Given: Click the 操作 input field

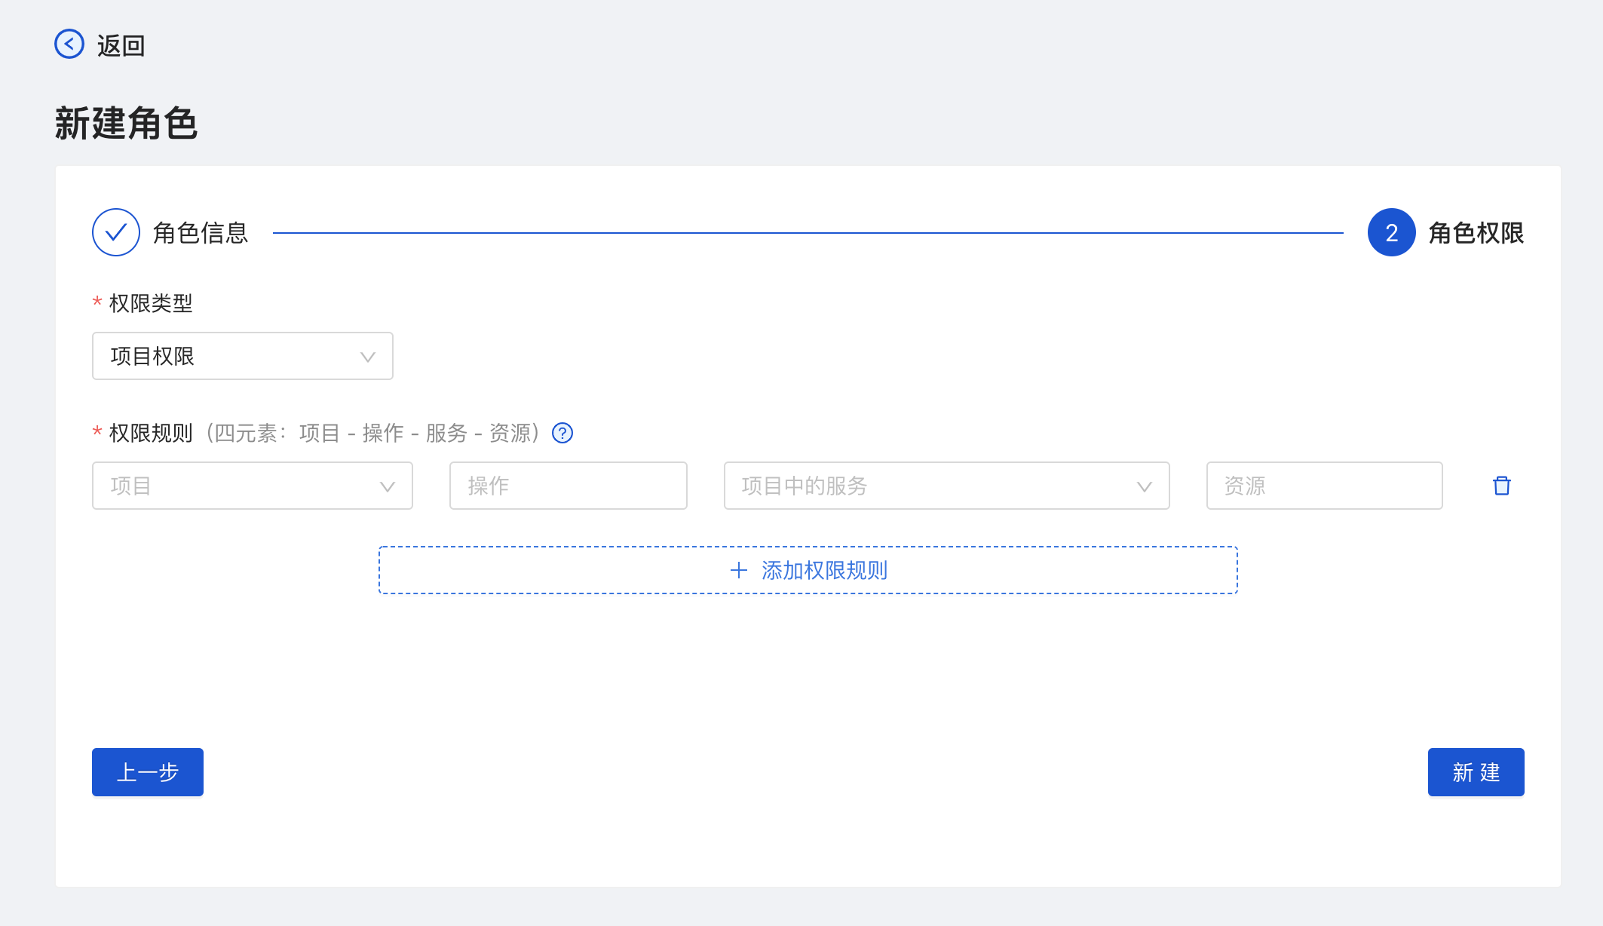Looking at the screenshot, I should (x=568, y=486).
